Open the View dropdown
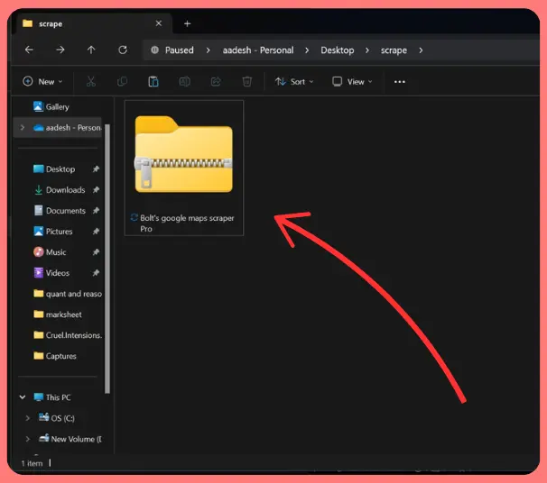 pos(352,81)
